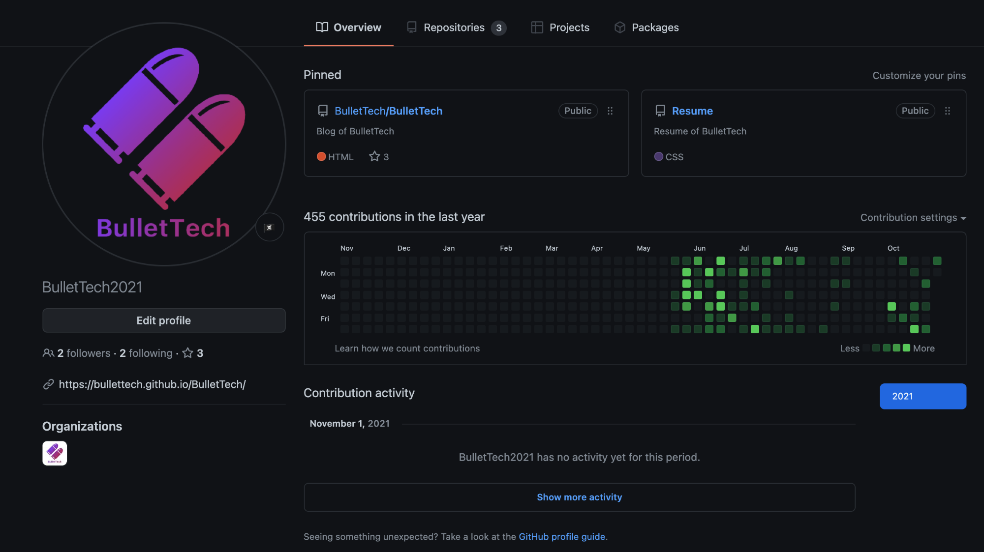
Task: Expand the Contribution settings dropdown
Action: pos(913,218)
